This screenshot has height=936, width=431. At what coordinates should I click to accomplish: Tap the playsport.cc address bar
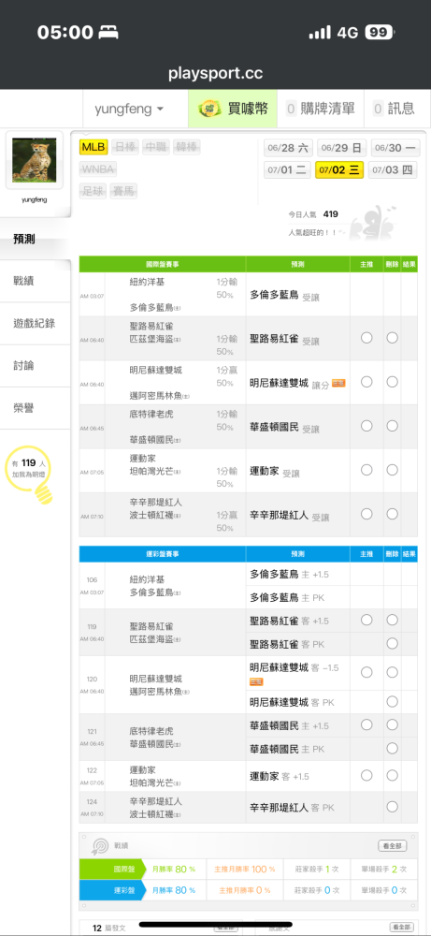pos(215,73)
